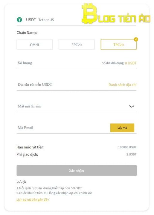
Task: Select the TRC20 chain option
Action: (119, 44)
